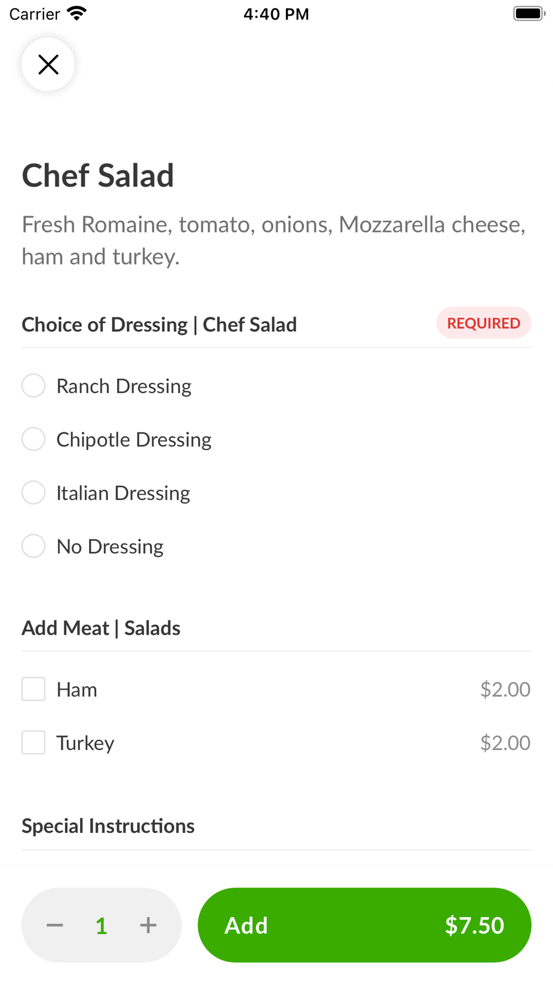The width and height of the screenshot is (553, 984).
Task: Tap the Ham $2.00 price
Action: 505,689
